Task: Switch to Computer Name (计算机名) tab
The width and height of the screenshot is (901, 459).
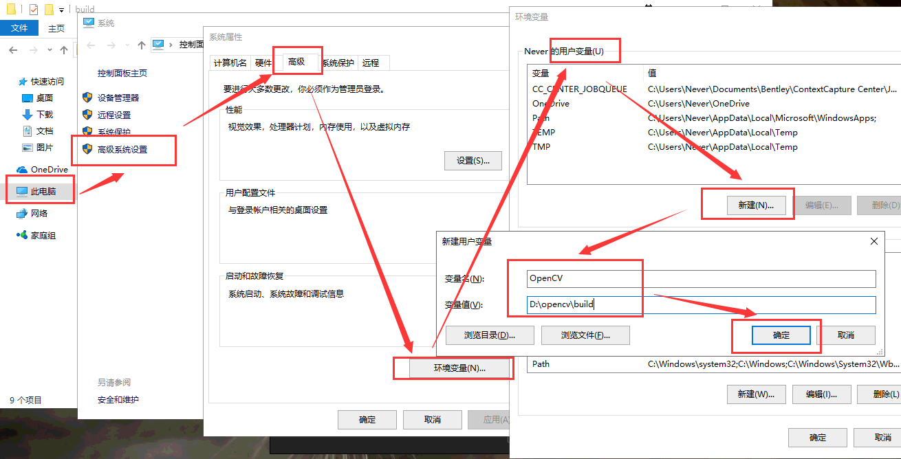Action: (230, 63)
